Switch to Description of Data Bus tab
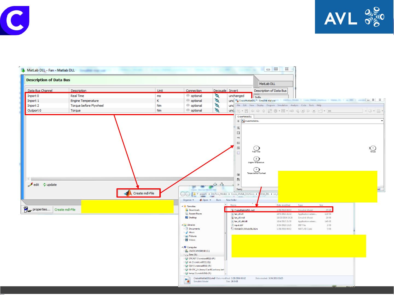 [x=270, y=91]
